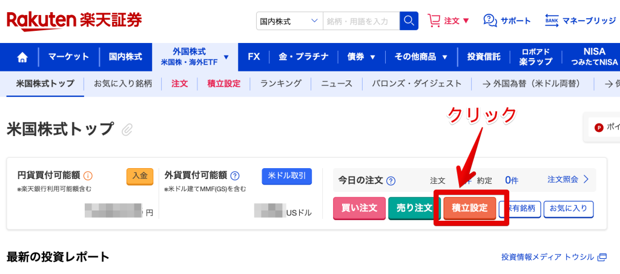
Task: Open support via the chat bubble icon
Action: [x=490, y=21]
